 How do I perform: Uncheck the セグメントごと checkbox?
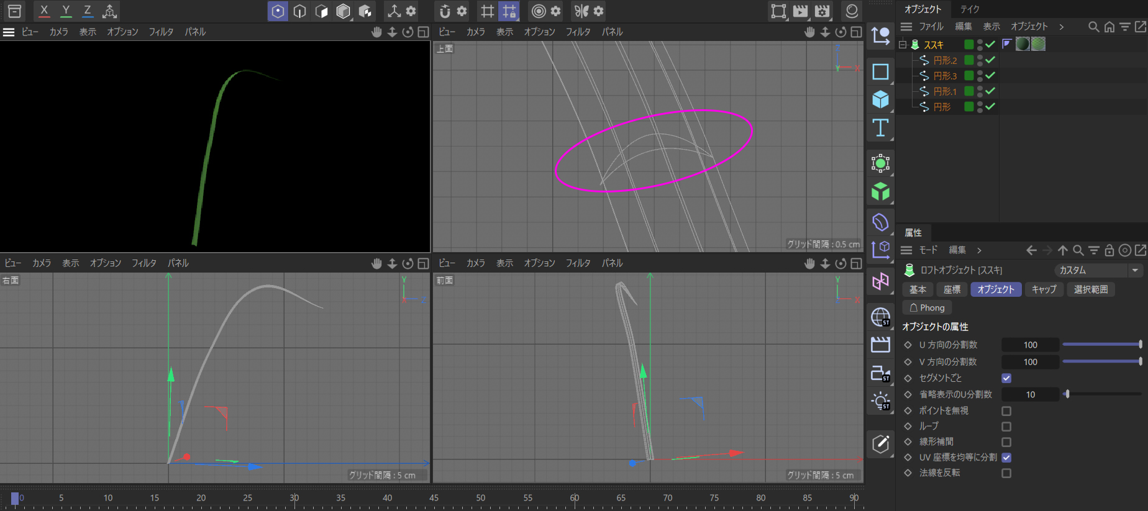(1006, 378)
